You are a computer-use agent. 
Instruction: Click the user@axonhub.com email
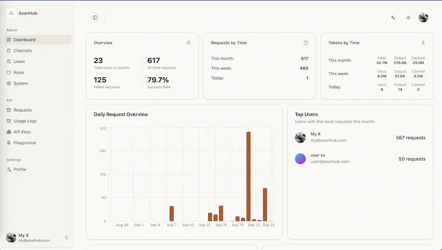pos(330,162)
